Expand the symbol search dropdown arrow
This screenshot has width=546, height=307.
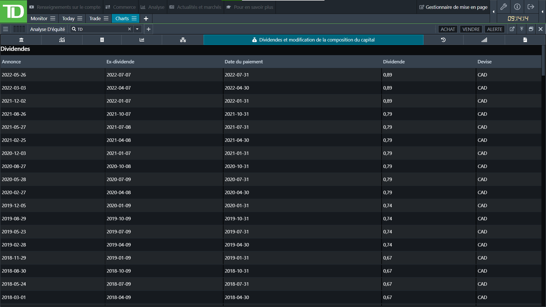pyautogui.click(x=137, y=29)
